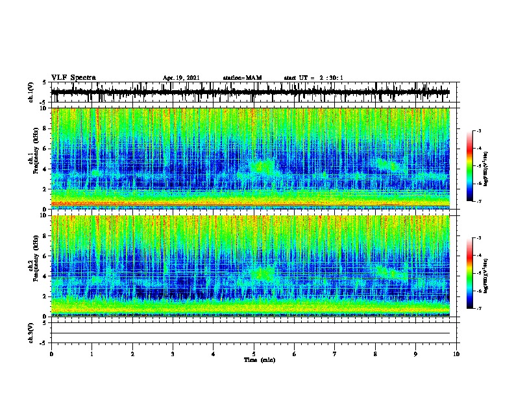Screen dimensions: 514x397
Task: Click the time axis tick label "1"
Action: [92, 354]
